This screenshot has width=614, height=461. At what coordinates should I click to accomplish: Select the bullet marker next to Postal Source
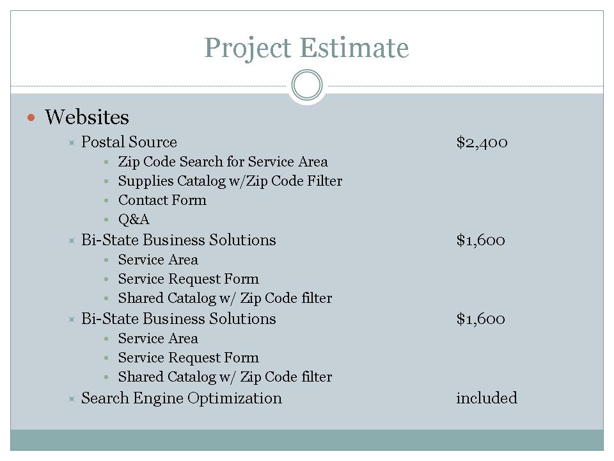72,143
